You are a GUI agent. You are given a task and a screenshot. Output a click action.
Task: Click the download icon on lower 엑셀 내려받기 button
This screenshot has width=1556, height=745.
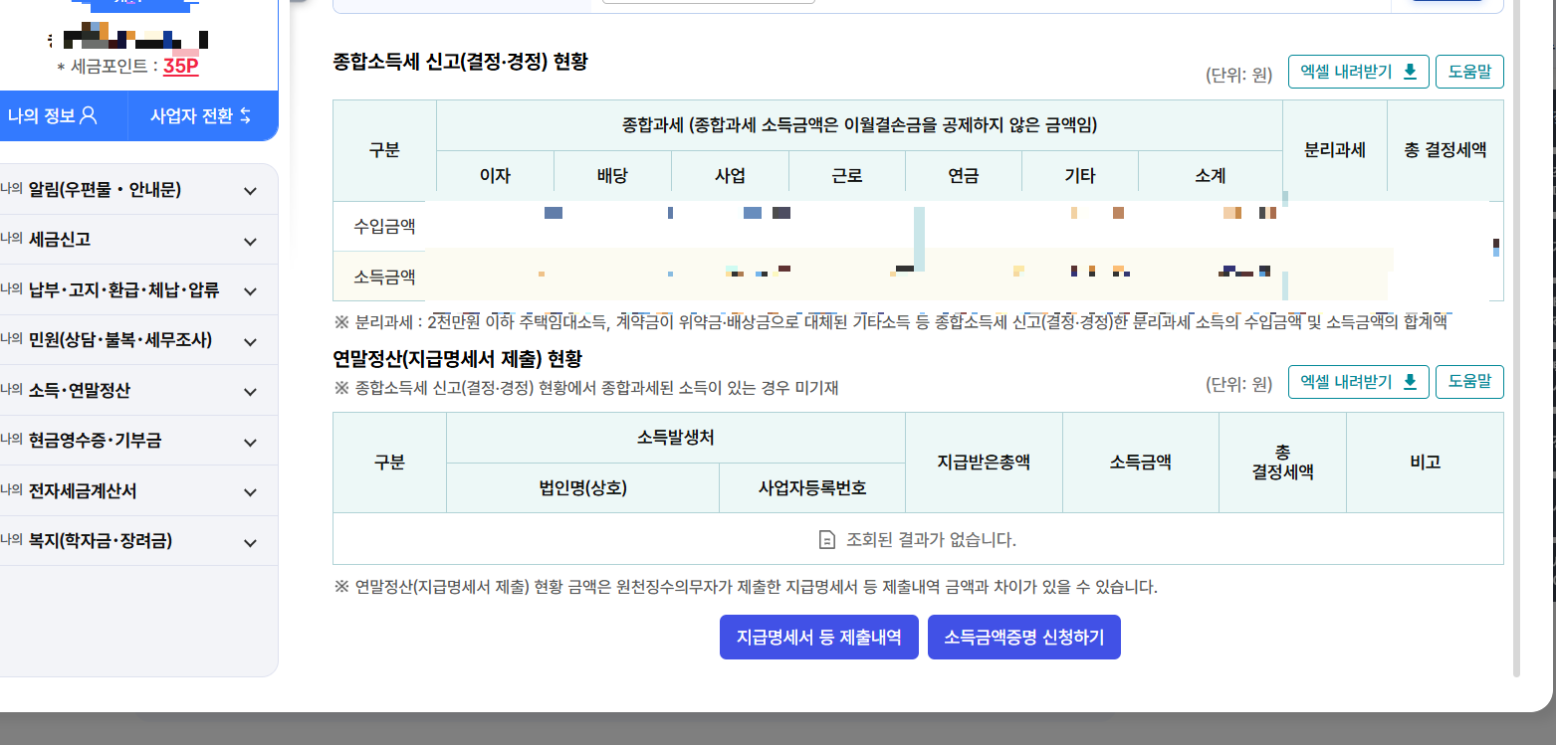pyautogui.click(x=1408, y=381)
